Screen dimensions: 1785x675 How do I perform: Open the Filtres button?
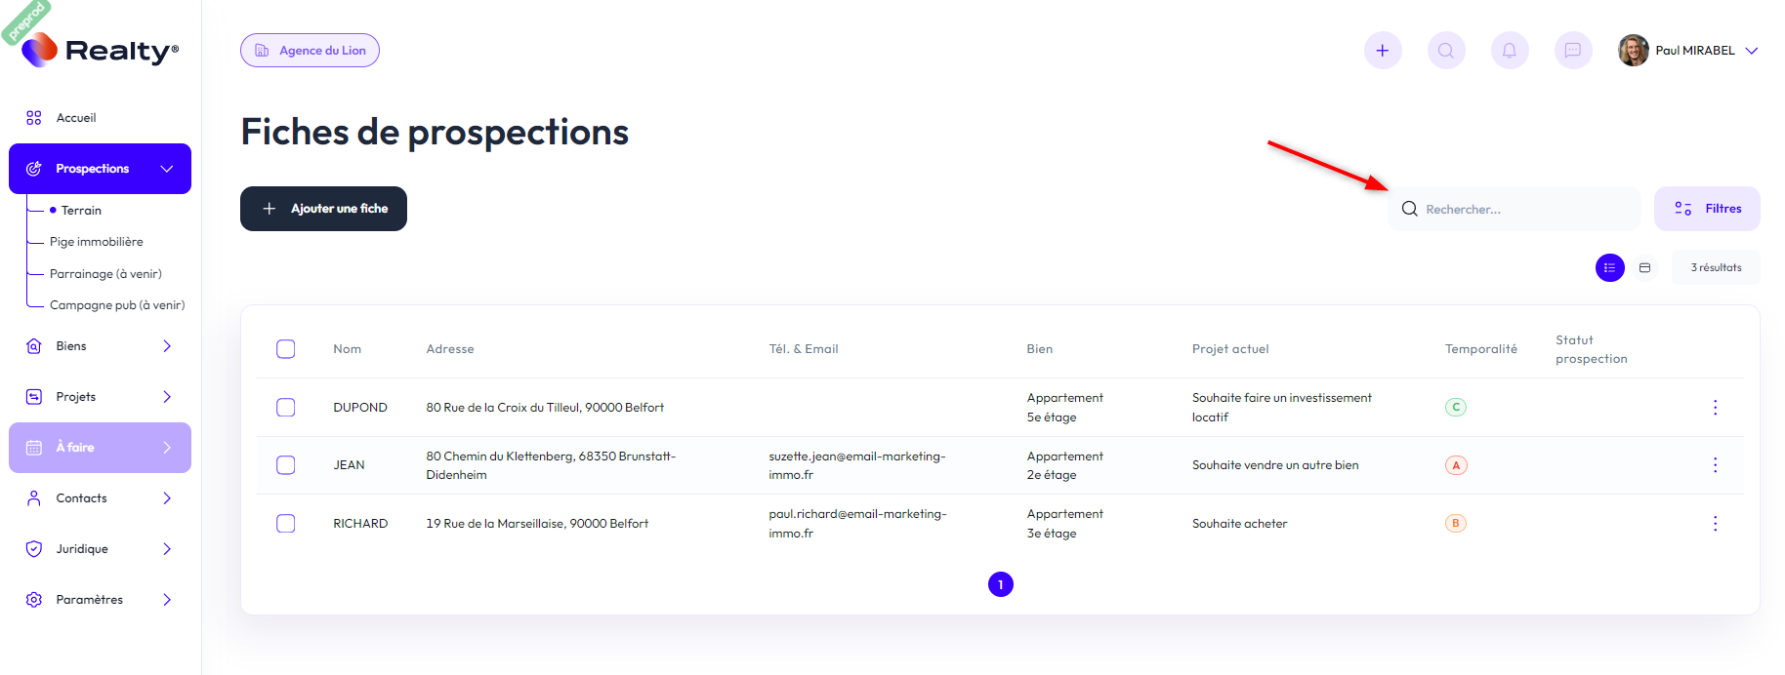[x=1707, y=209]
